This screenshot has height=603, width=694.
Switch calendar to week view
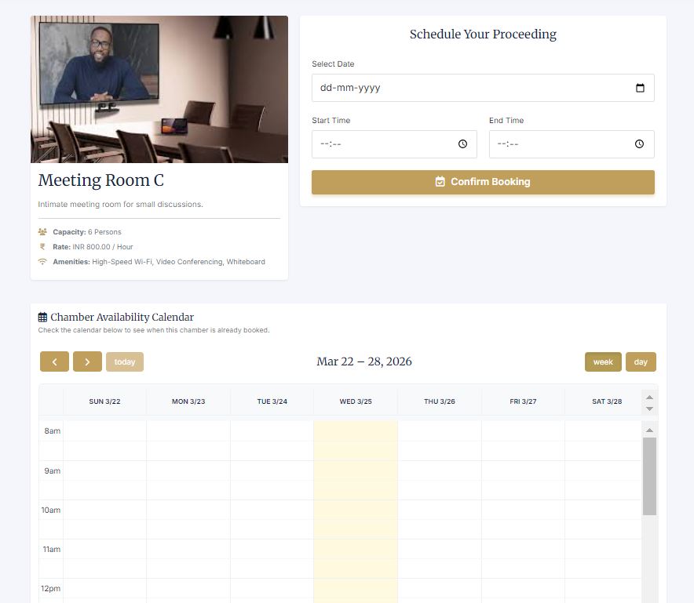pos(603,361)
